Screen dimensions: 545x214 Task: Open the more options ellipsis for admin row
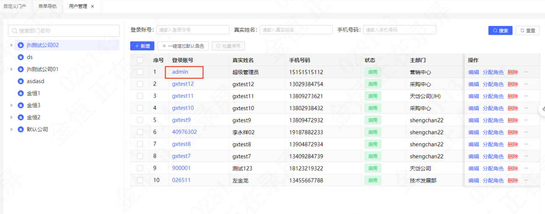[x=526, y=72]
